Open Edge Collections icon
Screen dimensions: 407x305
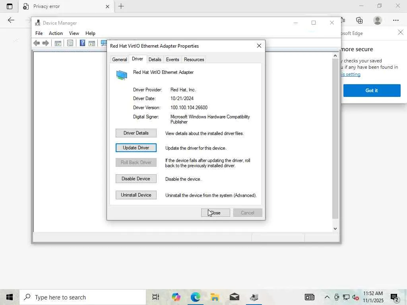(359, 20)
